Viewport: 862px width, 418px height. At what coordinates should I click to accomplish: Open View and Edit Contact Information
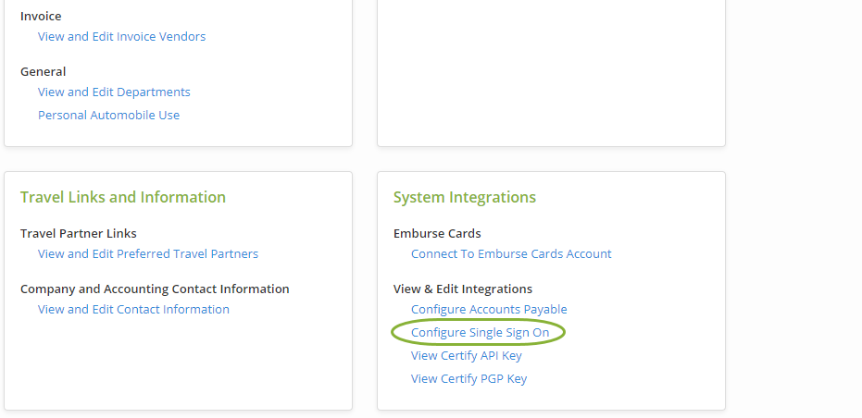click(x=133, y=310)
